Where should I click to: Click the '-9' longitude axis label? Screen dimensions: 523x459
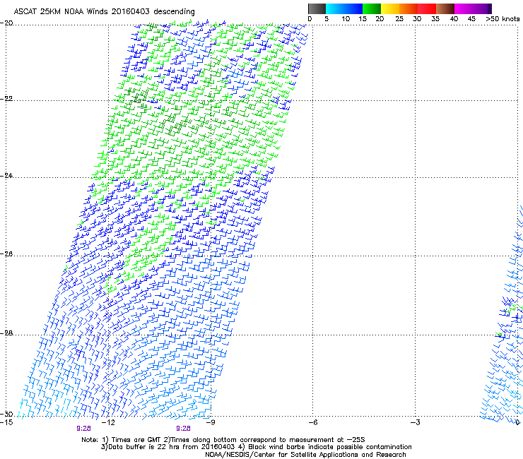click(x=211, y=422)
